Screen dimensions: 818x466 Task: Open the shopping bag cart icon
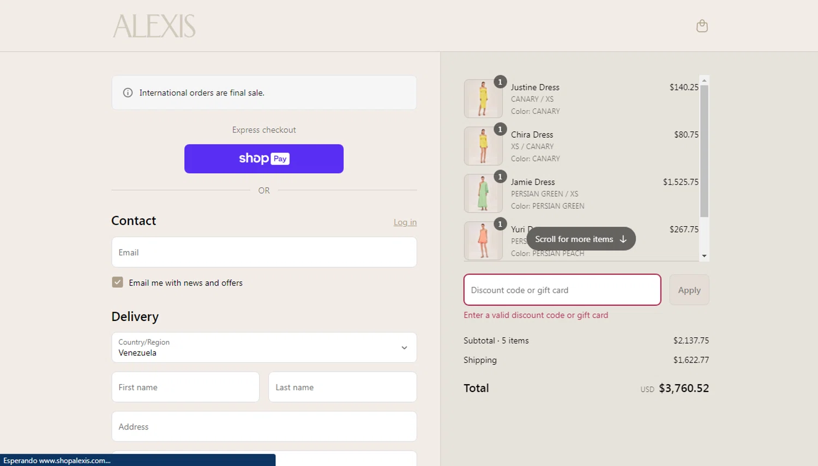point(702,26)
